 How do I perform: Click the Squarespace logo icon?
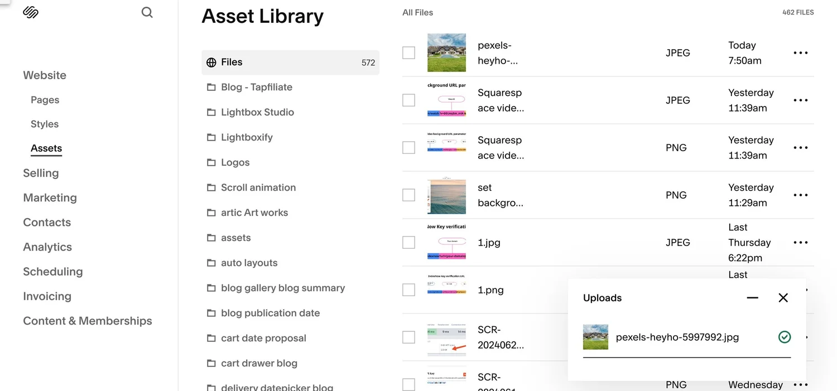click(30, 12)
